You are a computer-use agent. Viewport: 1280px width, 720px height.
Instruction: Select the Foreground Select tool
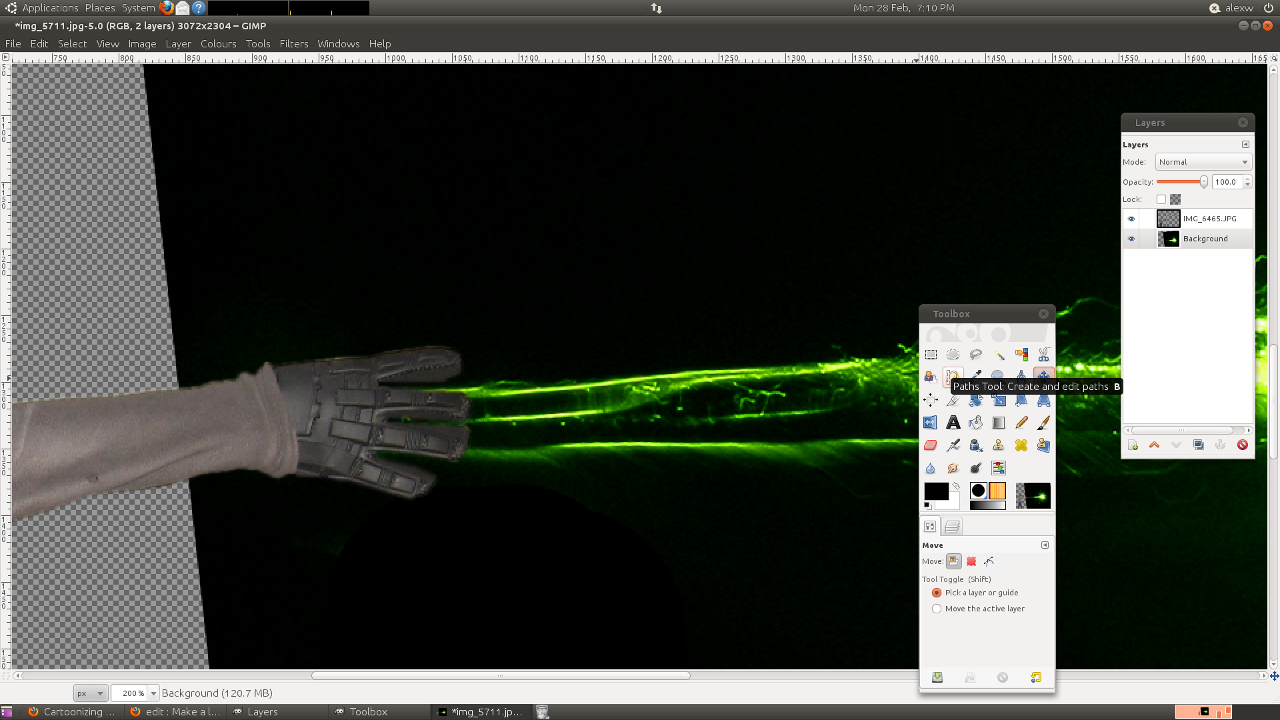[931, 377]
